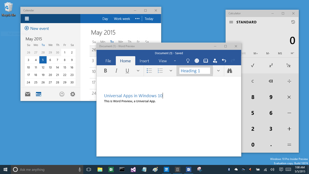Viewport: 309px width, 174px height.
Task: Click the multiply key in Calculator
Action: click(x=289, y=97)
